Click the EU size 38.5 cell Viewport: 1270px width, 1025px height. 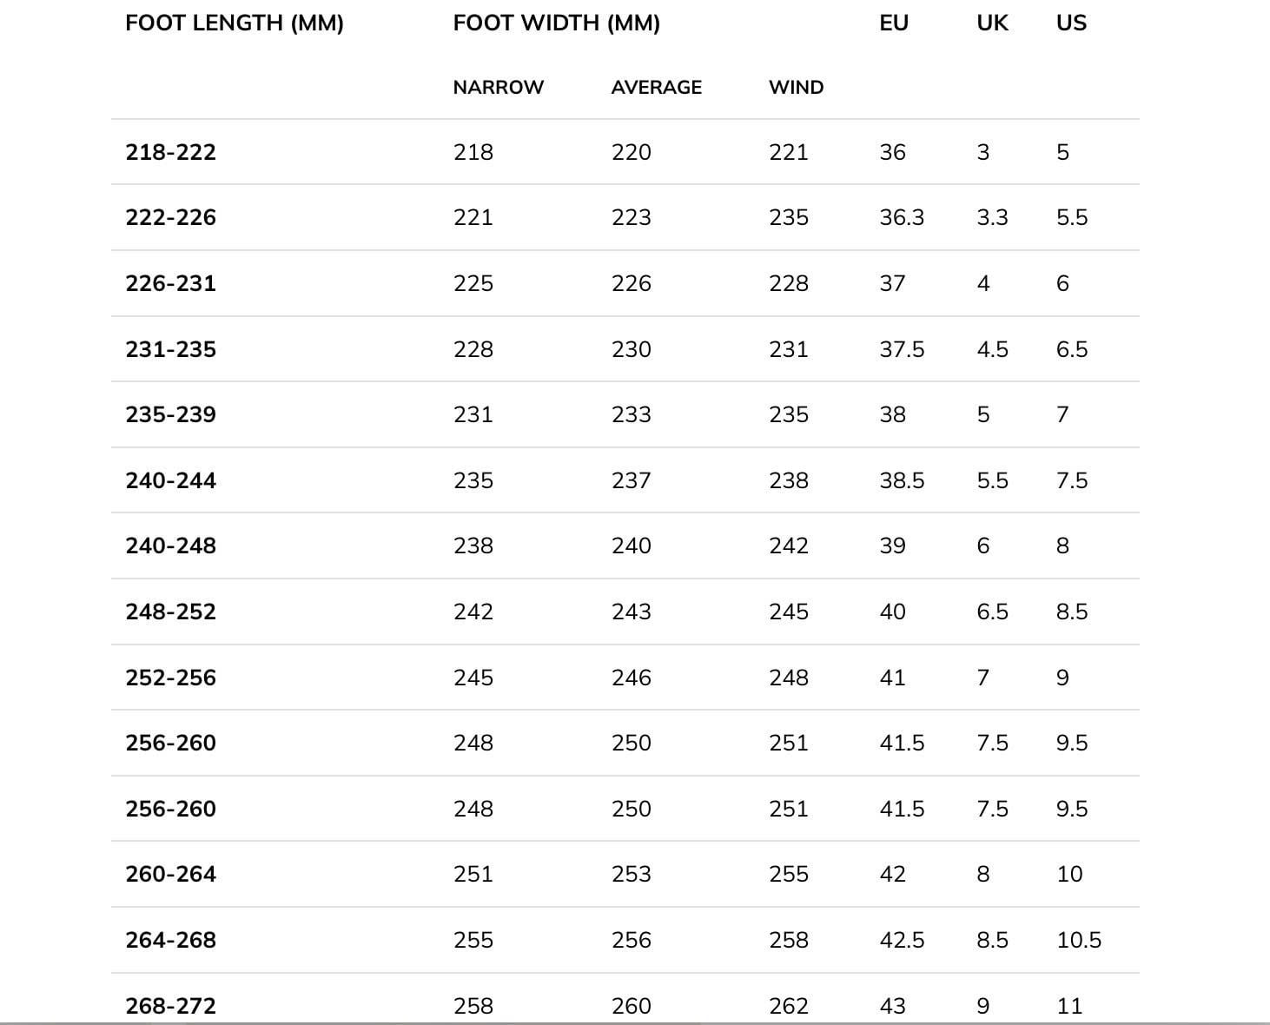tap(902, 481)
